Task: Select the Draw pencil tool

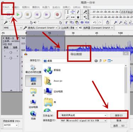Action: coord(78,12)
